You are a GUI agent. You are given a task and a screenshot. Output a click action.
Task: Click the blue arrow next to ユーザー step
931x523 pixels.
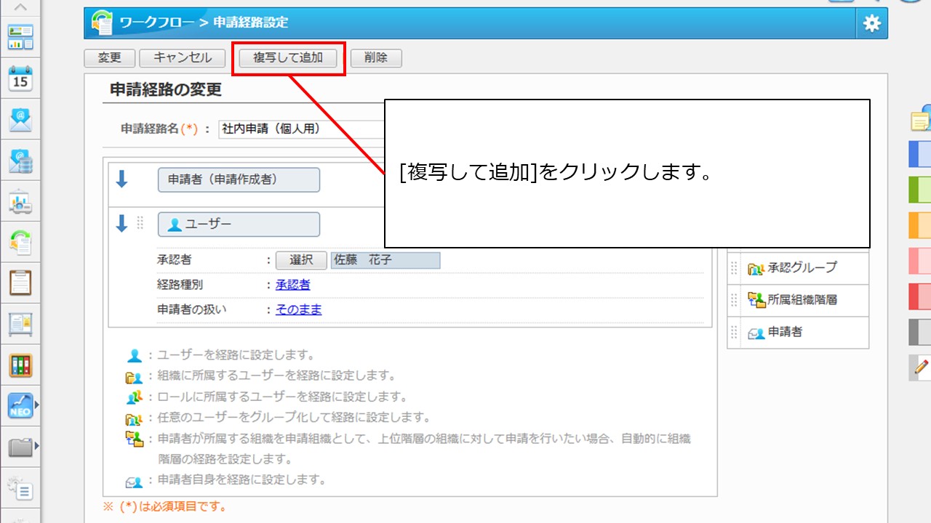[122, 224]
